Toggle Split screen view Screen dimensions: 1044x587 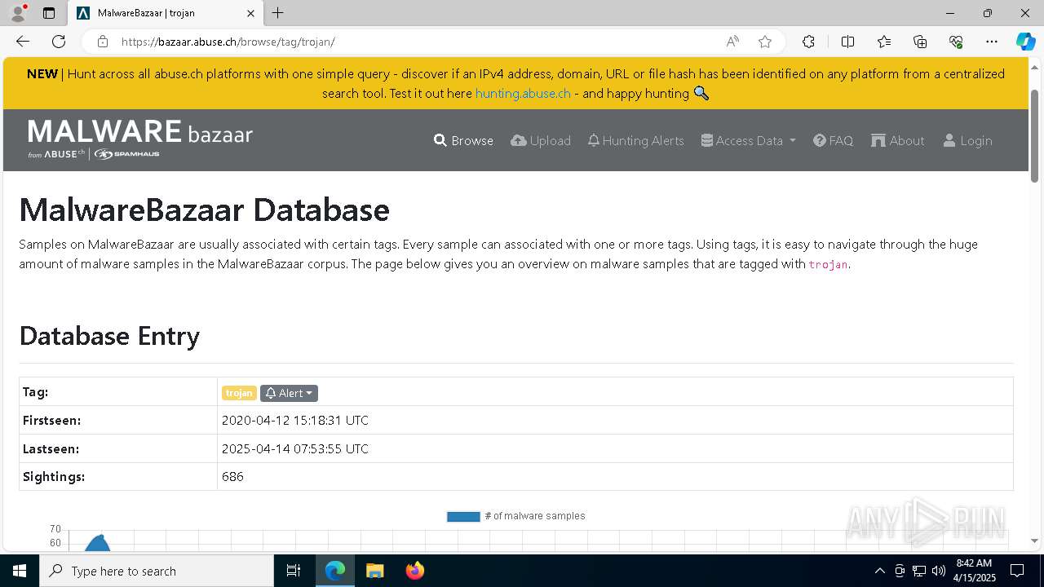(x=847, y=42)
